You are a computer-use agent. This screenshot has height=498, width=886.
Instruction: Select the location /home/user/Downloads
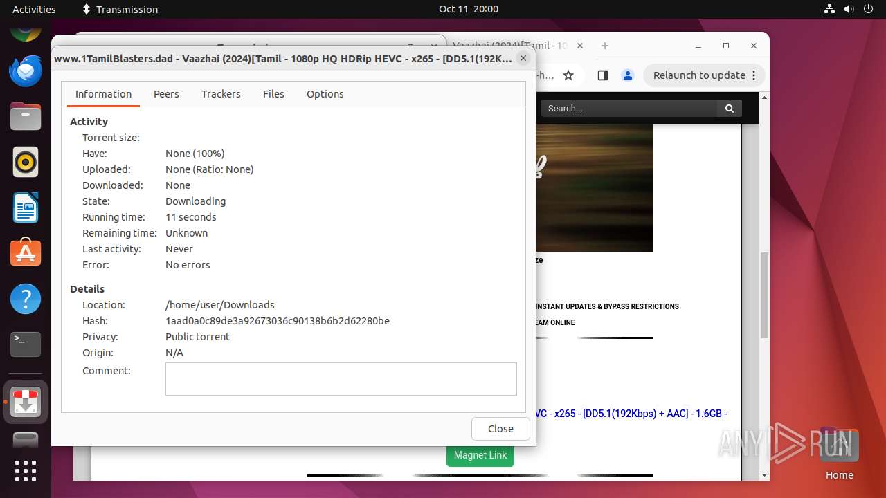(x=220, y=305)
